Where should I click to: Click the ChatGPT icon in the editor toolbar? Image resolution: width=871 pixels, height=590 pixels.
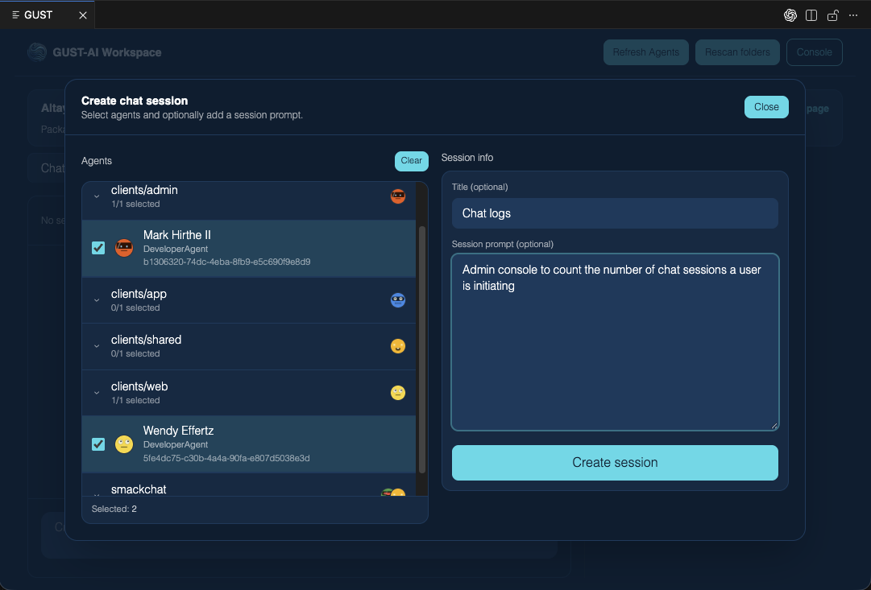click(x=790, y=15)
